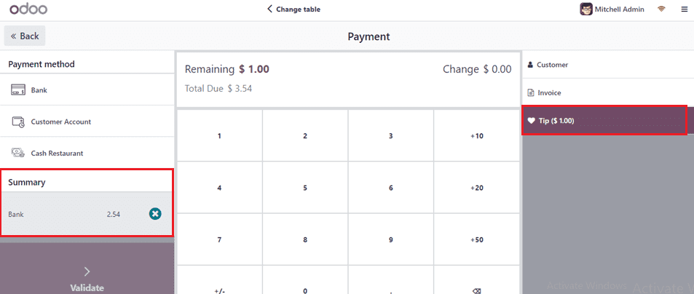Click Mitchell Admin's avatar picture
This screenshot has height=294, width=694.
585,9
